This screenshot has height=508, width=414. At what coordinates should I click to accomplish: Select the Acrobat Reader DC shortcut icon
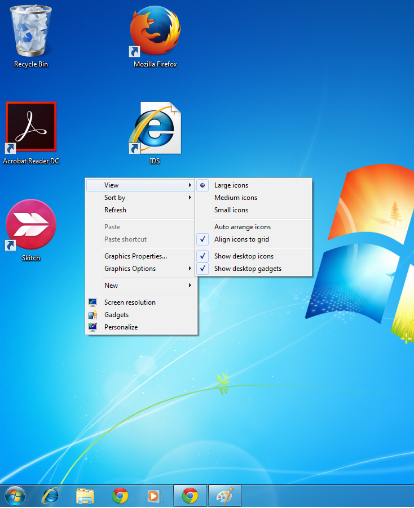click(x=31, y=127)
